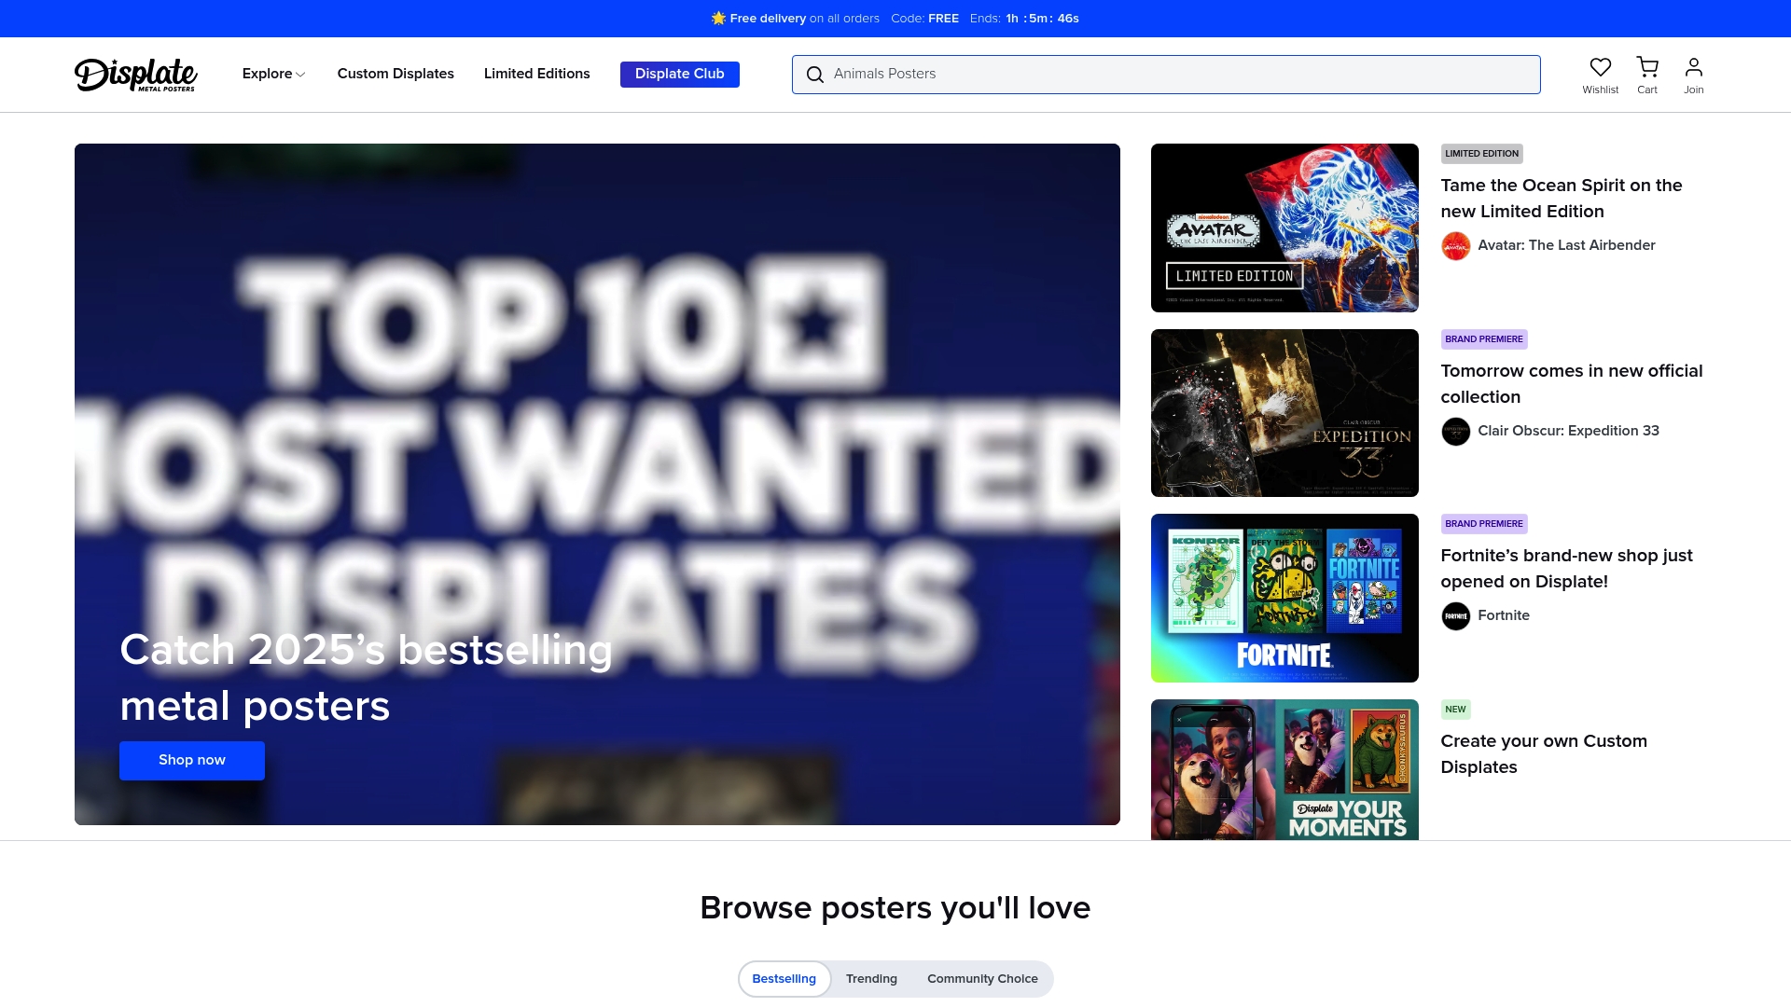Open the Displate logo homepage
The image size is (1791, 1007).
coord(136,75)
